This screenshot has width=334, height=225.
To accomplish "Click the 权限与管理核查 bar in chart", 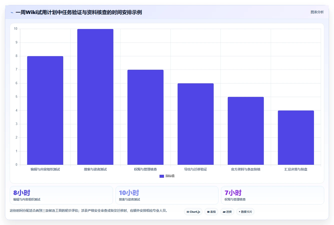I will click(145, 117).
